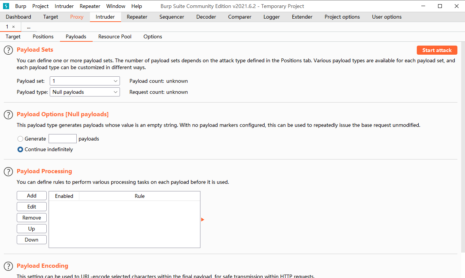Click Add processing rule button

click(32, 196)
